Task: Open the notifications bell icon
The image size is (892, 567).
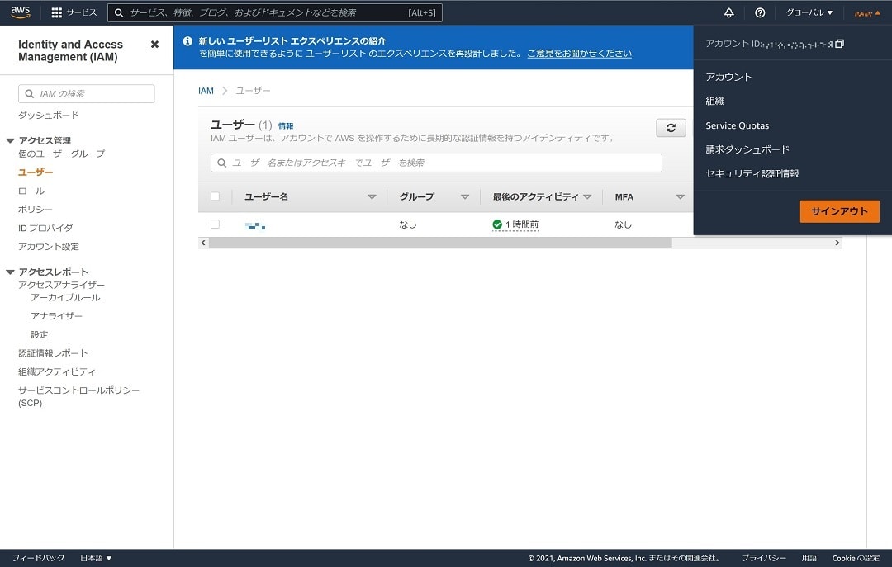Action: (x=728, y=12)
